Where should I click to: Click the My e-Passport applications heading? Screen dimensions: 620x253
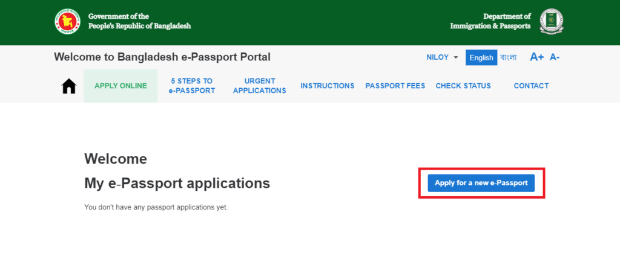tap(177, 183)
